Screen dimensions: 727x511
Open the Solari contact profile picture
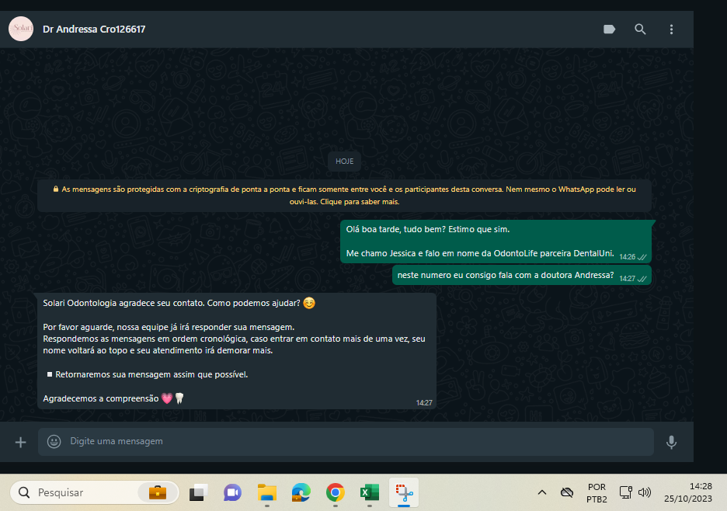21,29
